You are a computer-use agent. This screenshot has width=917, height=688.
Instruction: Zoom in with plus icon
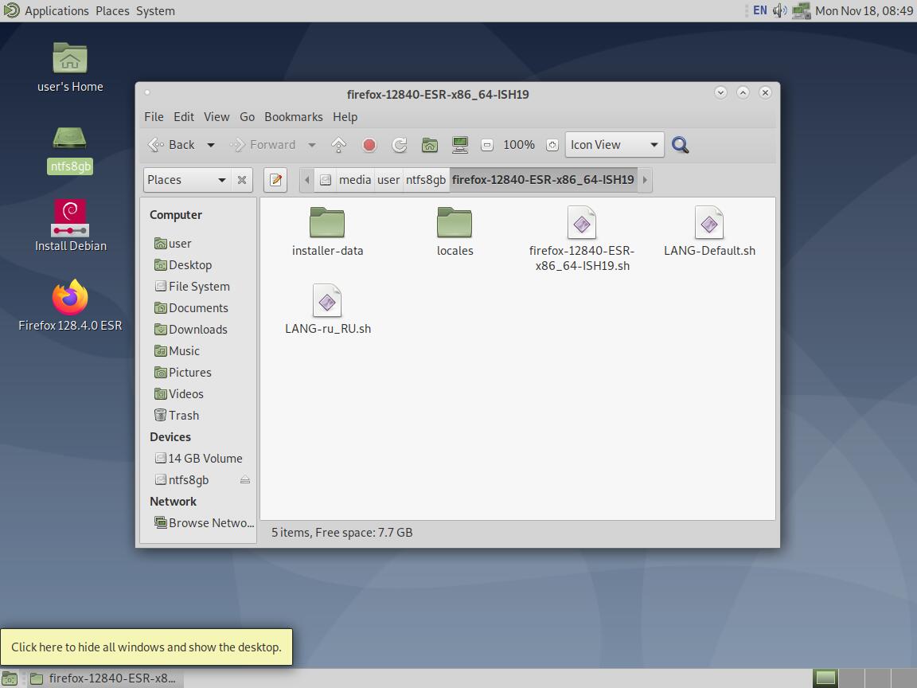coord(552,145)
